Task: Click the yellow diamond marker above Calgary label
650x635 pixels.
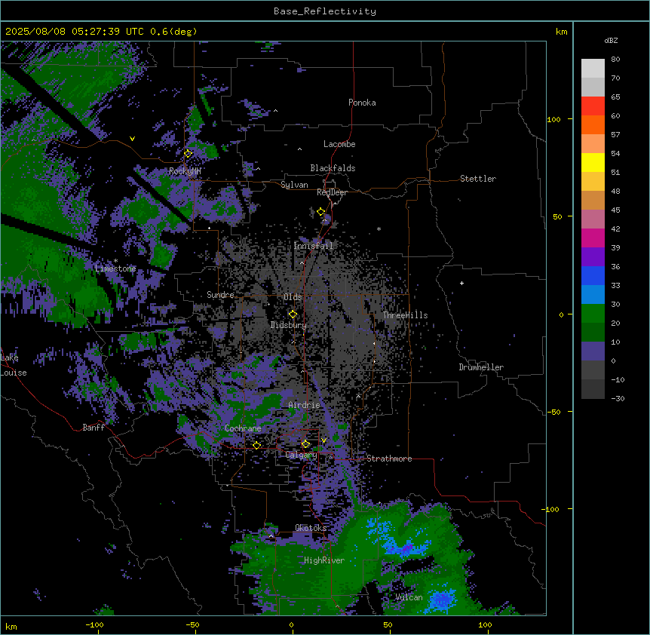Action: pyautogui.click(x=305, y=444)
